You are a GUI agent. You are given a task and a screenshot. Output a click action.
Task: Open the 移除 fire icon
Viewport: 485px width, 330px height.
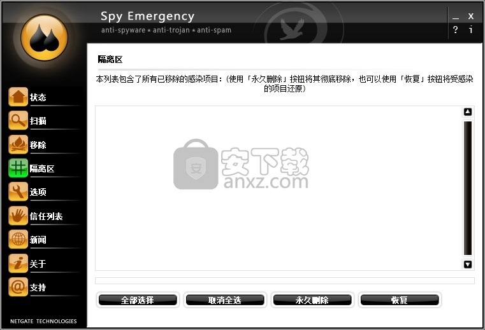(x=18, y=144)
